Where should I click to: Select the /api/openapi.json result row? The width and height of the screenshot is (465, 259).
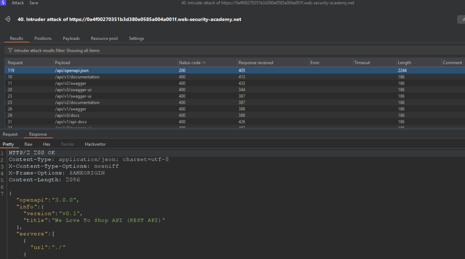(x=234, y=71)
